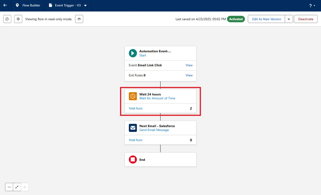Click the Deactivate button
The width and height of the screenshot is (321, 195).
point(306,19)
